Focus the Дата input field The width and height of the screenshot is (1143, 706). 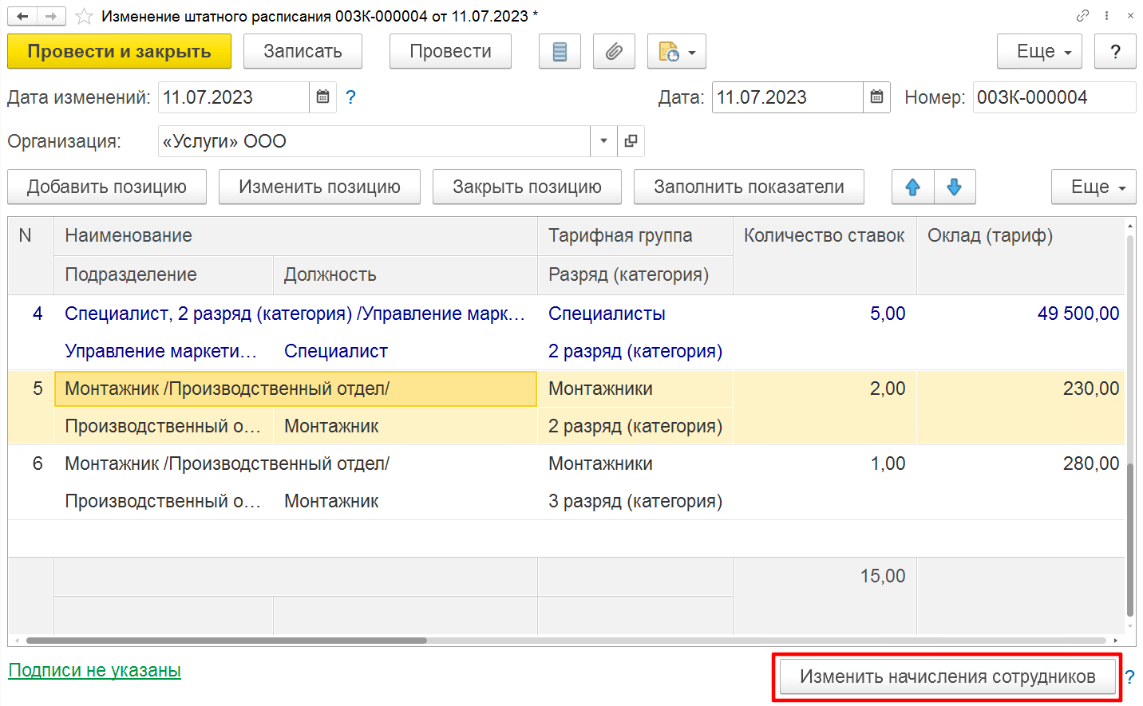pyautogui.click(x=788, y=97)
